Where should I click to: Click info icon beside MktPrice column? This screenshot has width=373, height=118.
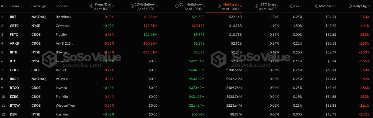click(x=317, y=6)
